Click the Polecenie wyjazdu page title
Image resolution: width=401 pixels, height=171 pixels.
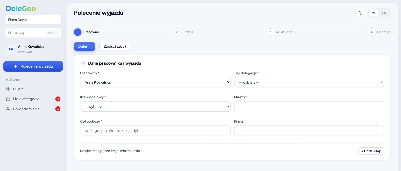pyautogui.click(x=98, y=13)
